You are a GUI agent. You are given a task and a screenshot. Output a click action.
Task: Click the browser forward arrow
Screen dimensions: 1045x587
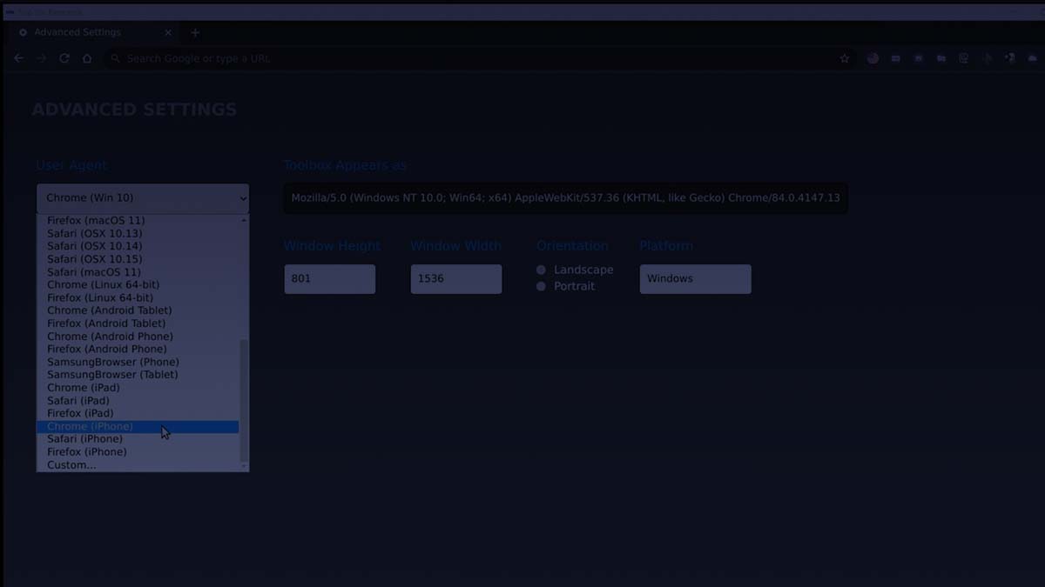pos(41,58)
